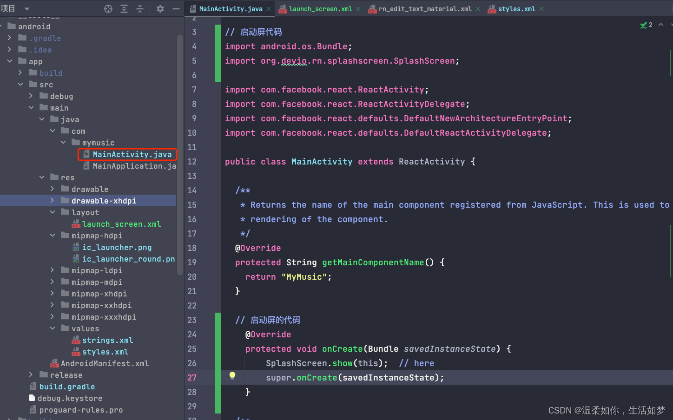Hide the Project tool window
673x420 pixels.
coord(175,8)
